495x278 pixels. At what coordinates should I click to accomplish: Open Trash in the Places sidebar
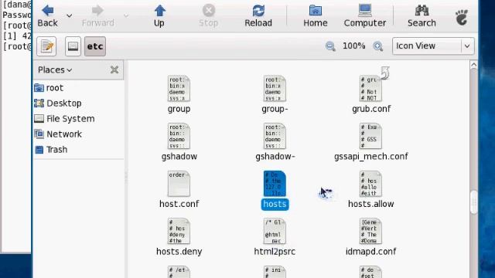pyautogui.click(x=51, y=149)
